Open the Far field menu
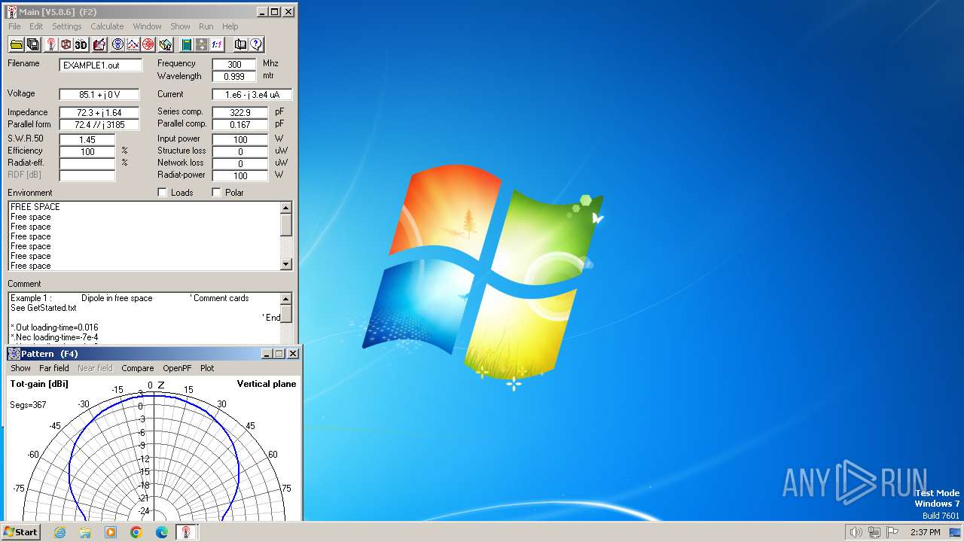 coord(54,368)
